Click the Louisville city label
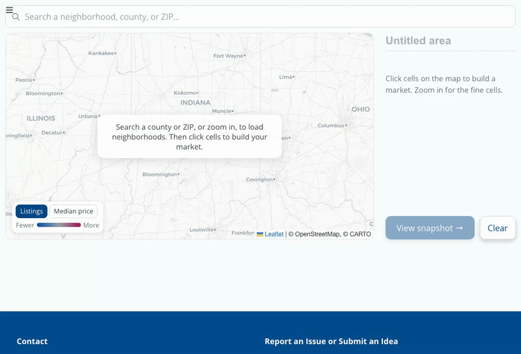The width and height of the screenshot is (521, 354). tap(202, 230)
